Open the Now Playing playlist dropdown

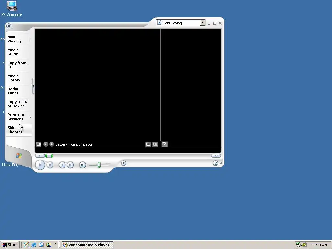click(x=181, y=23)
